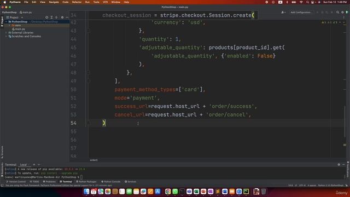Open Python Packages tool window
The width and height of the screenshot is (350, 197).
click(x=86, y=182)
